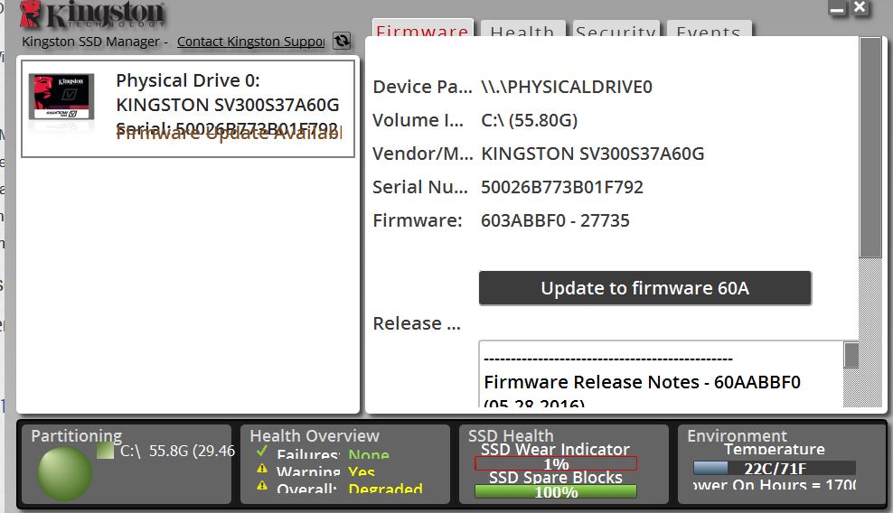Click the refresh icon next to Contact Kingston Support
The width and height of the screenshot is (893, 513).
(x=342, y=41)
